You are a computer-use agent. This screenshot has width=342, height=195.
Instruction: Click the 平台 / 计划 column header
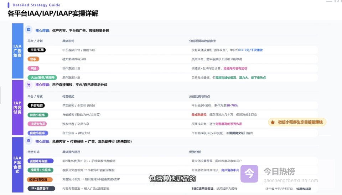point(35,41)
